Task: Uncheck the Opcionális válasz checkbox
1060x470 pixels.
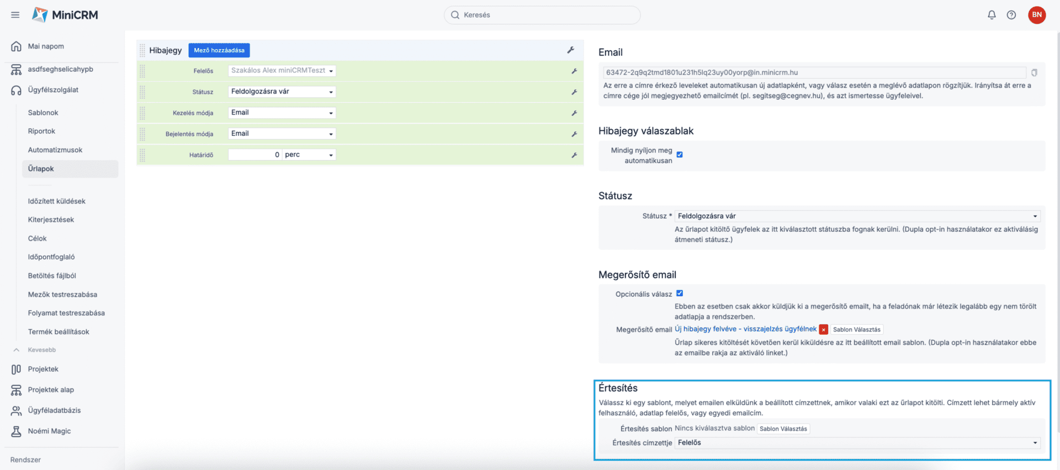Action: point(680,293)
